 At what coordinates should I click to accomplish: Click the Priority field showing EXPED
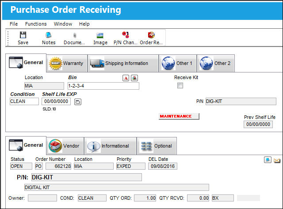point(131,166)
